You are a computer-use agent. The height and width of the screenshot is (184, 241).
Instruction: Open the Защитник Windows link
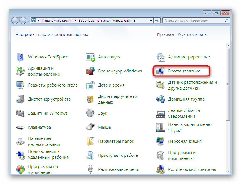[x=48, y=113]
